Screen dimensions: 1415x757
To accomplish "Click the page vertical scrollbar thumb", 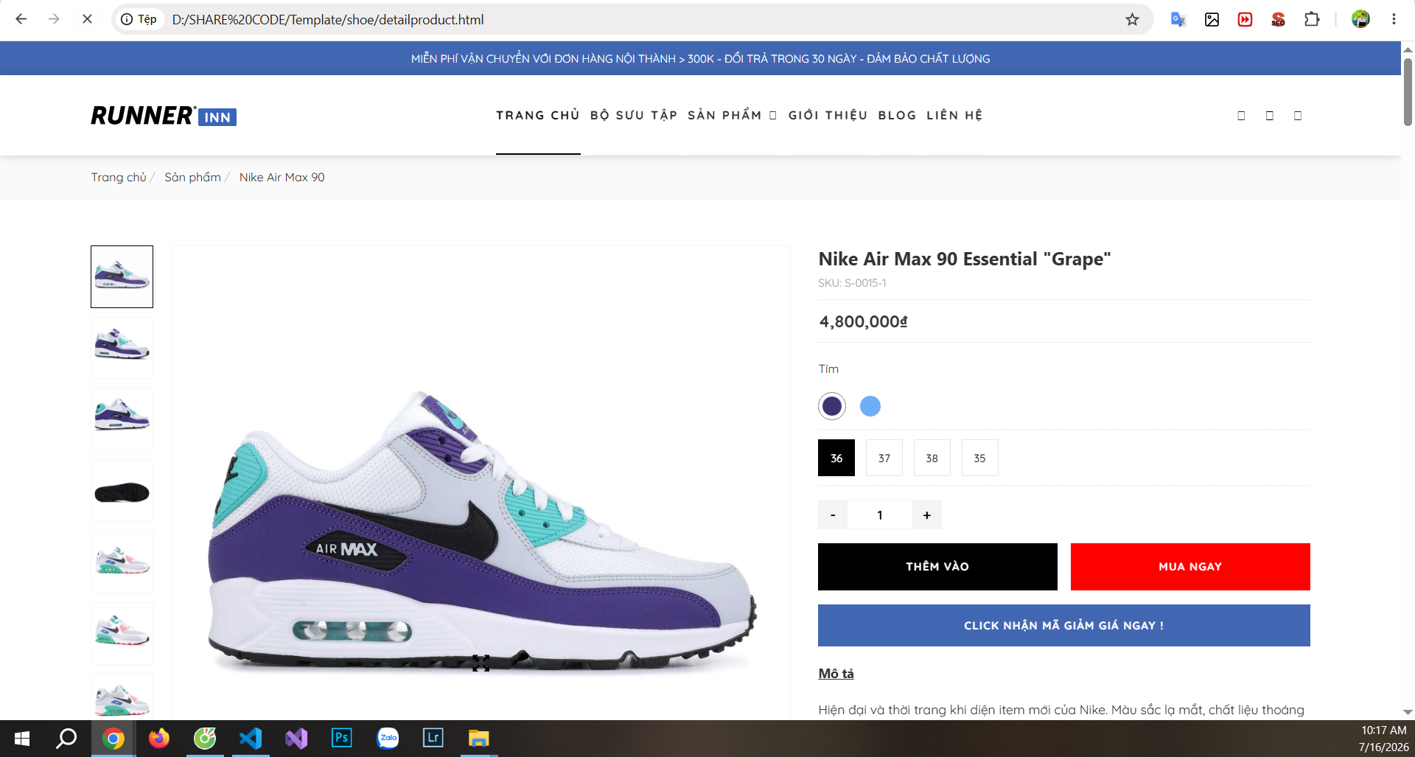I will point(1408,92).
